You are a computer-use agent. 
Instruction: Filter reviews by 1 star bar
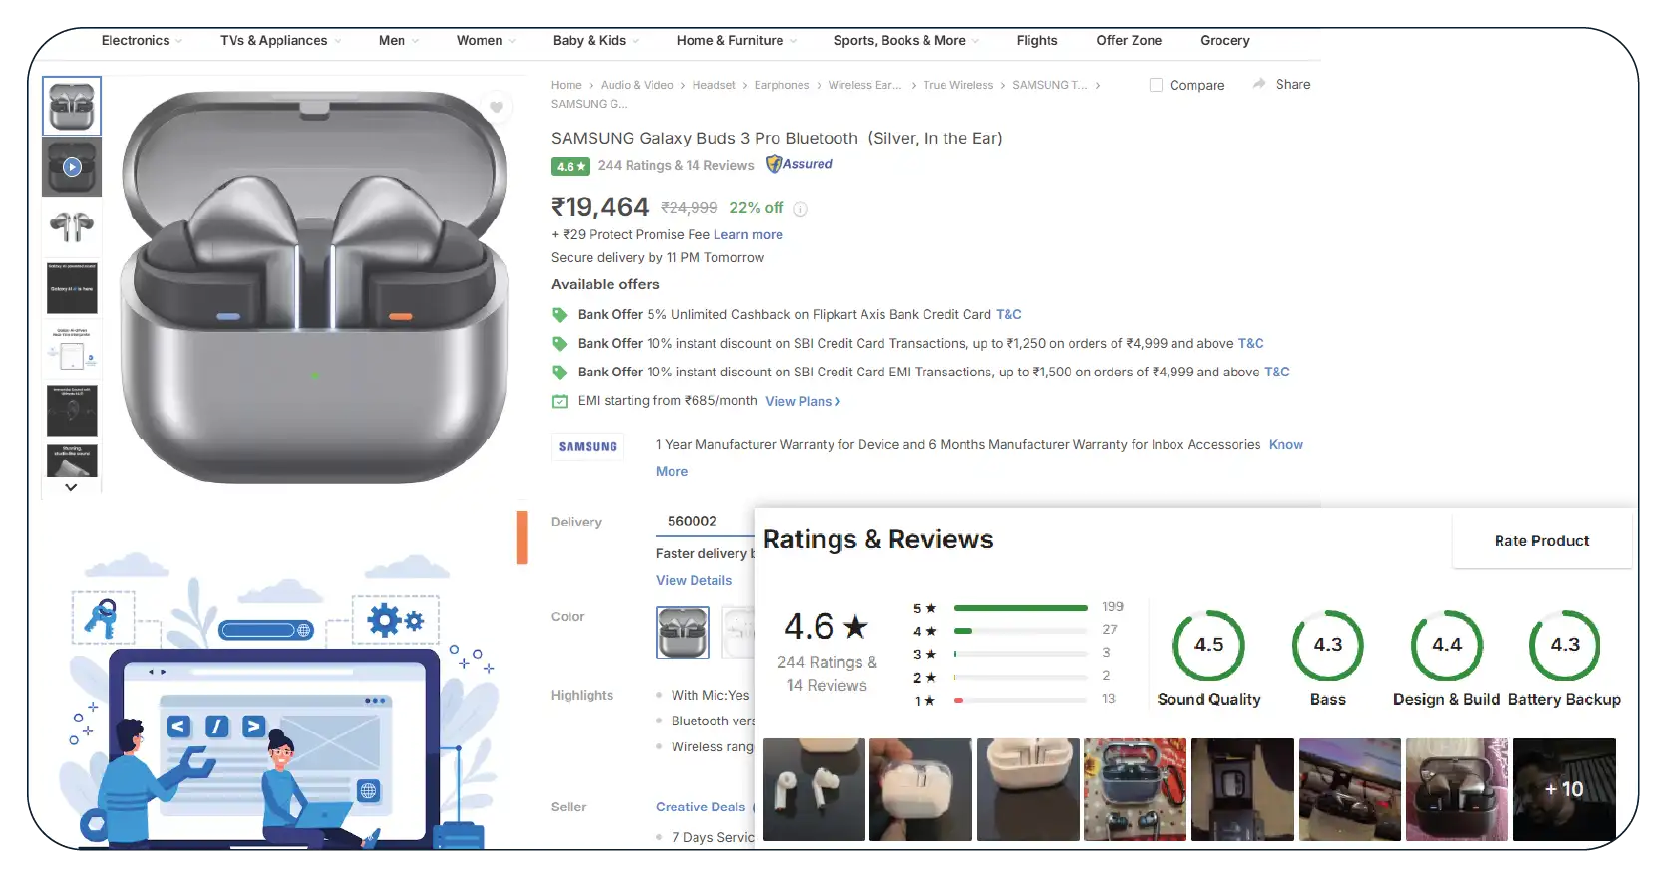1020,700
